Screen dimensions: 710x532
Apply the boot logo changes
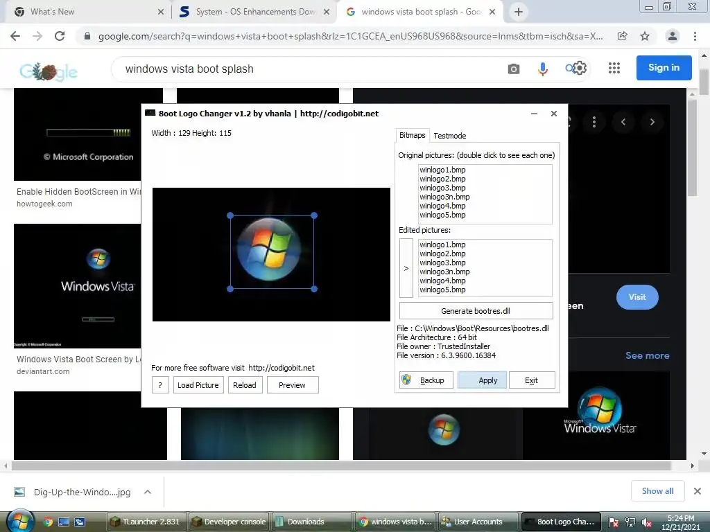click(x=483, y=380)
